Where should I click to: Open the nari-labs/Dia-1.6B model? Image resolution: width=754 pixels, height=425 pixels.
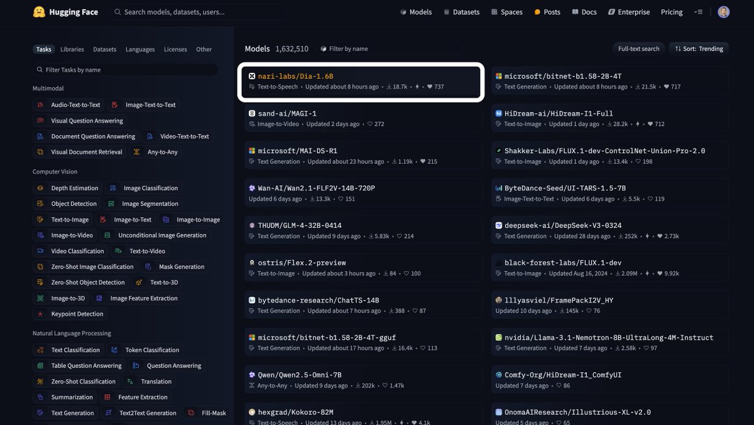pyautogui.click(x=361, y=81)
